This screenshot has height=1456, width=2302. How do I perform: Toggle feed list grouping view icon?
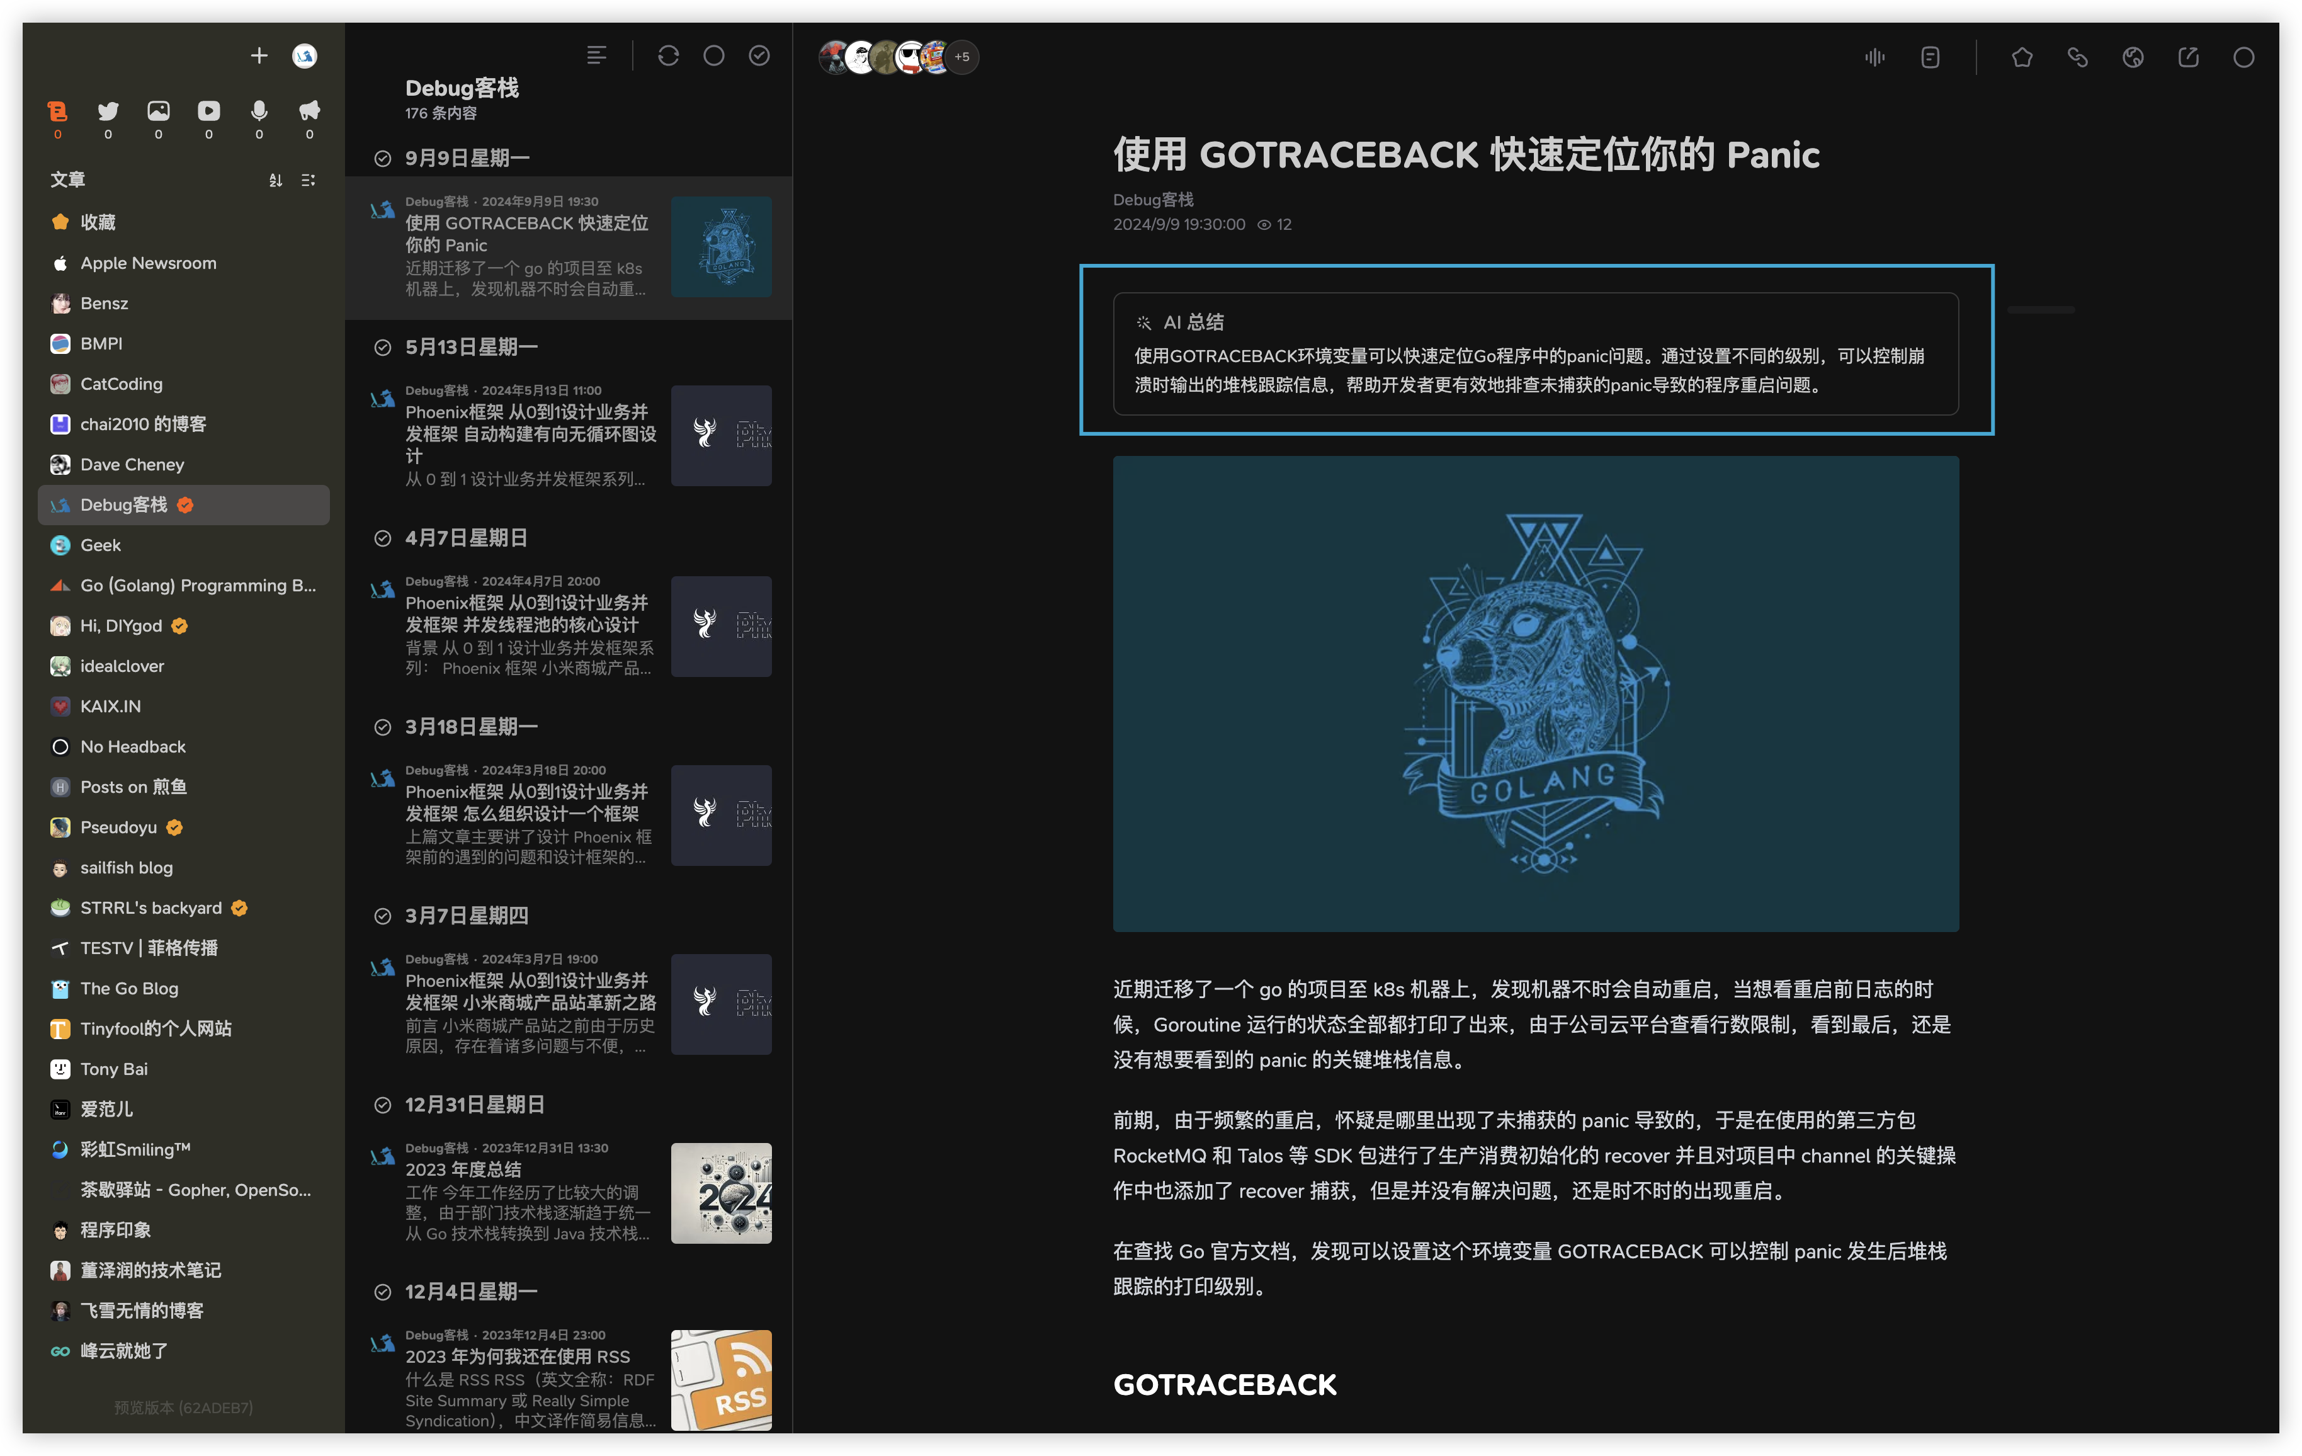pyautogui.click(x=308, y=179)
